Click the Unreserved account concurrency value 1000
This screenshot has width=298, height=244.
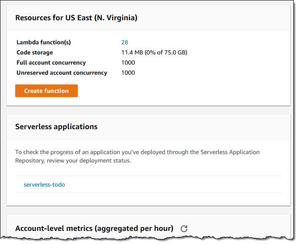click(x=128, y=73)
